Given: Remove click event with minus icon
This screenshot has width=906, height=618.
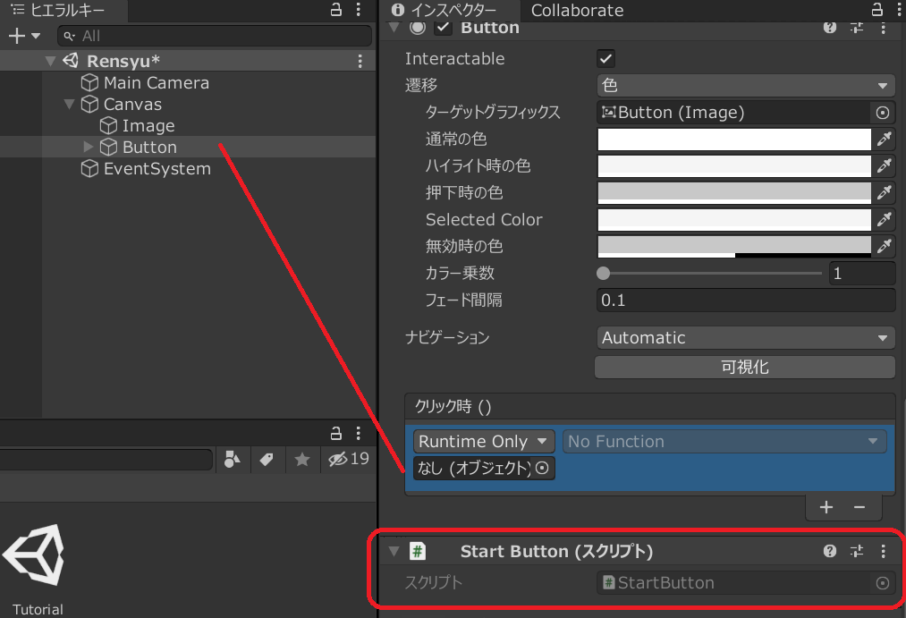Looking at the screenshot, I should click(859, 507).
